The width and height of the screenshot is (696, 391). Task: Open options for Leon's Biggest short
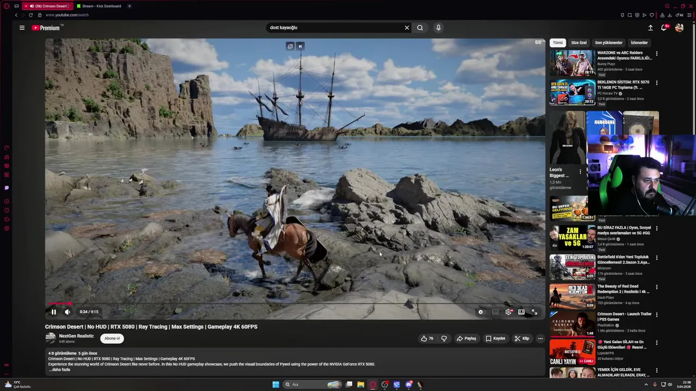pos(580,172)
